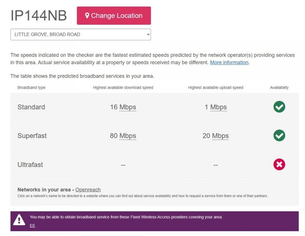Open the Openreach network link

88,190
